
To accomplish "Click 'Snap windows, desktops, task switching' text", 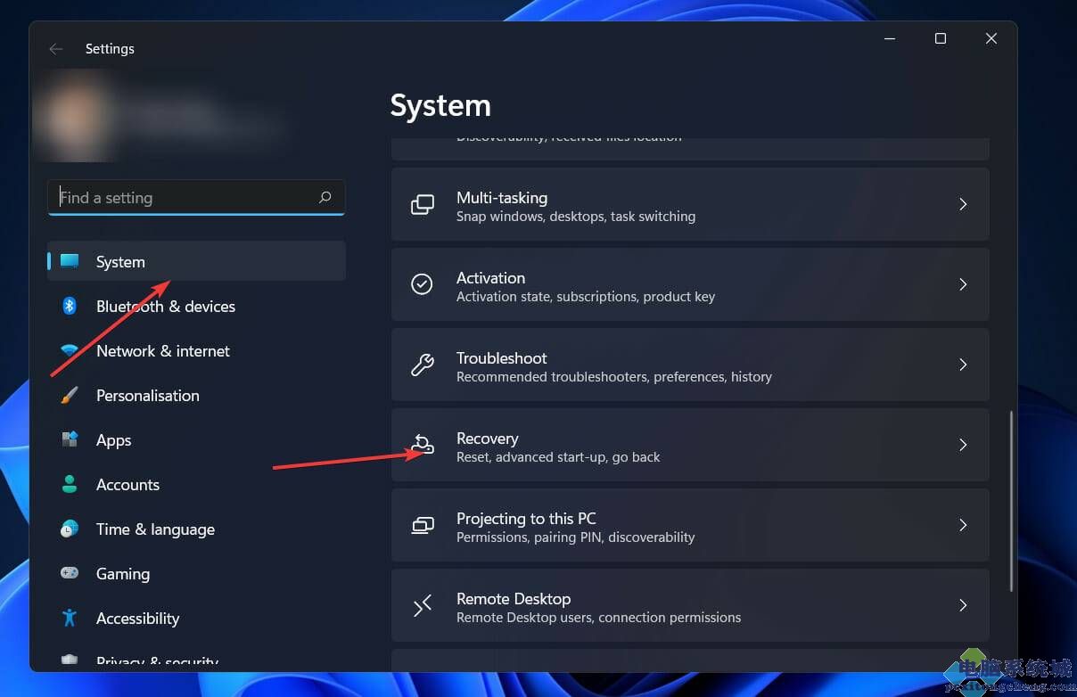I will pos(576,217).
